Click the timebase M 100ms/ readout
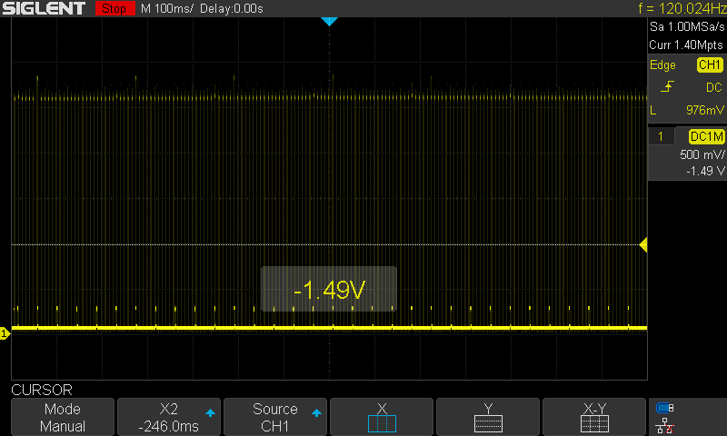This screenshot has width=727, height=436. pyautogui.click(x=167, y=8)
